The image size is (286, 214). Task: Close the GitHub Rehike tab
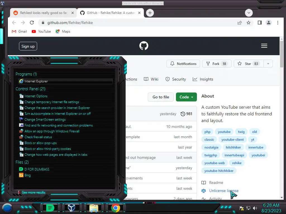(139, 13)
